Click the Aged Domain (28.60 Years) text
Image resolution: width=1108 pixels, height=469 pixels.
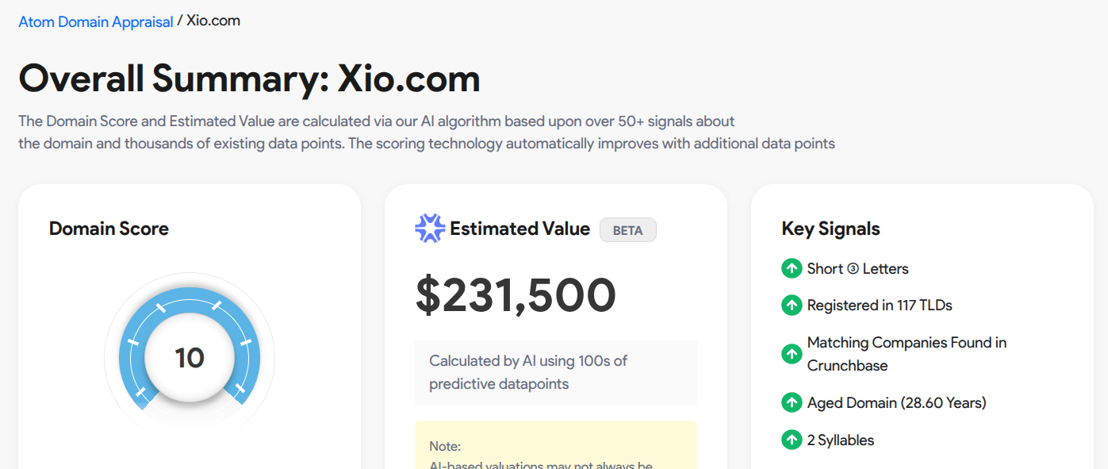[896, 402]
